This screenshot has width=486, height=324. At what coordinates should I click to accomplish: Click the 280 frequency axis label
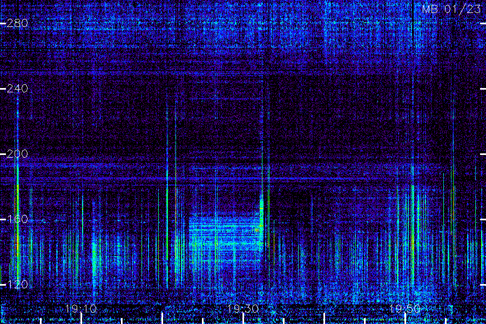17,23
